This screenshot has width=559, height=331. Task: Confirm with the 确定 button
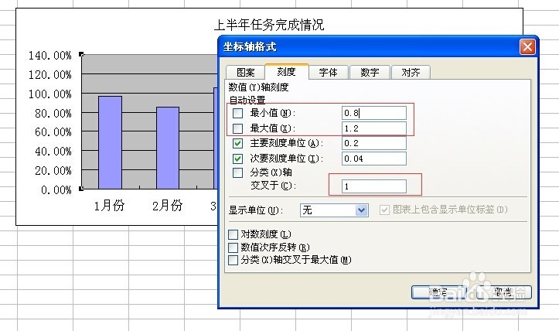[x=438, y=292]
